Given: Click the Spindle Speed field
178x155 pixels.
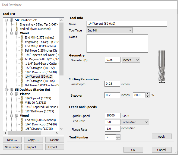Looking at the screenshot, I should [x=113, y=115].
